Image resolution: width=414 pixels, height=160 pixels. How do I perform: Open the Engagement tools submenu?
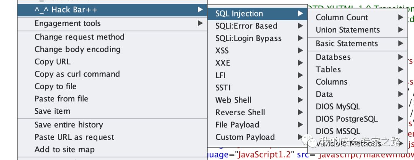(x=112, y=23)
